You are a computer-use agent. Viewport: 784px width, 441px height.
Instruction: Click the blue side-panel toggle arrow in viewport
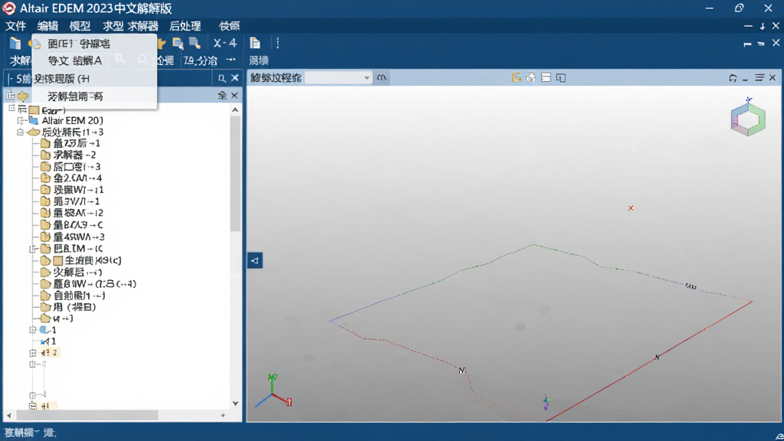pos(255,260)
